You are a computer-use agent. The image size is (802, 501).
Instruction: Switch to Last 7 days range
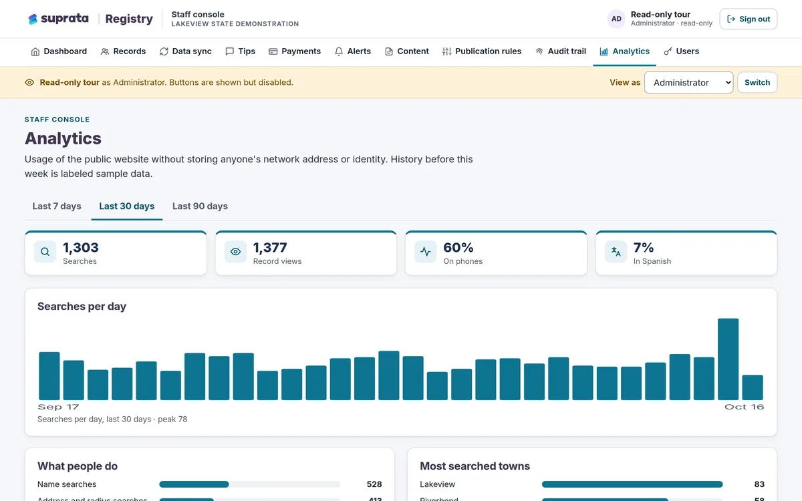point(57,206)
